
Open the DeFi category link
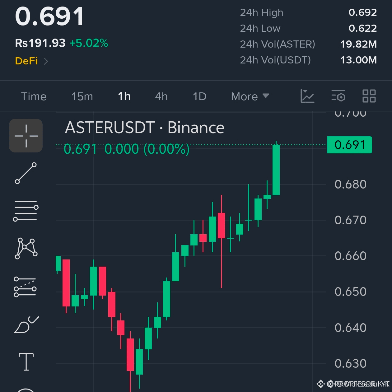[x=26, y=61]
